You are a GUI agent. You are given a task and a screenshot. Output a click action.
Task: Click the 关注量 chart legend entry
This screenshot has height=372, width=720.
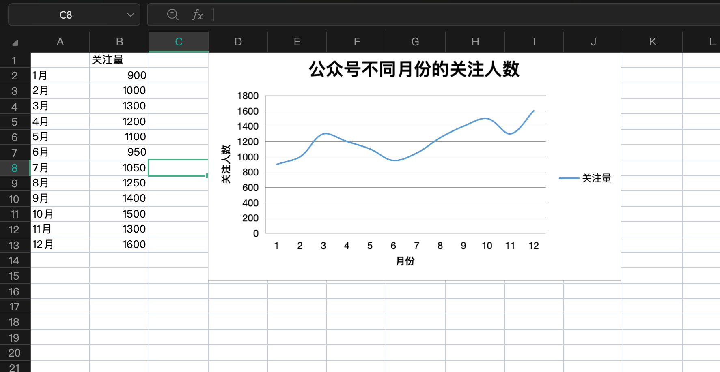point(585,178)
